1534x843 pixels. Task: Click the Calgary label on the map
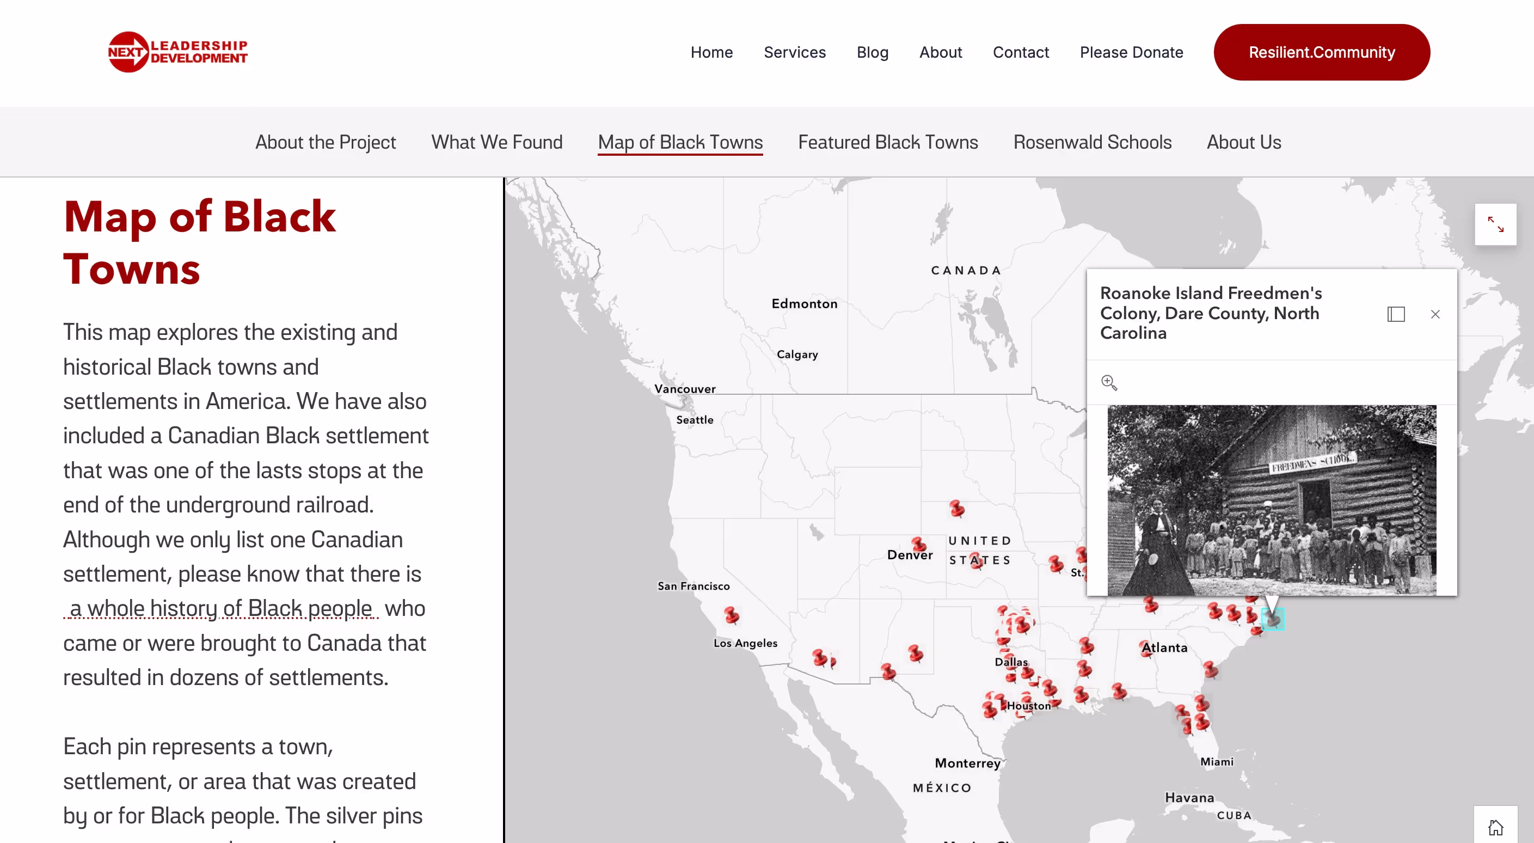coord(797,355)
